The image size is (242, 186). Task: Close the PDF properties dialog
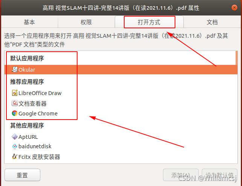click(x=234, y=8)
